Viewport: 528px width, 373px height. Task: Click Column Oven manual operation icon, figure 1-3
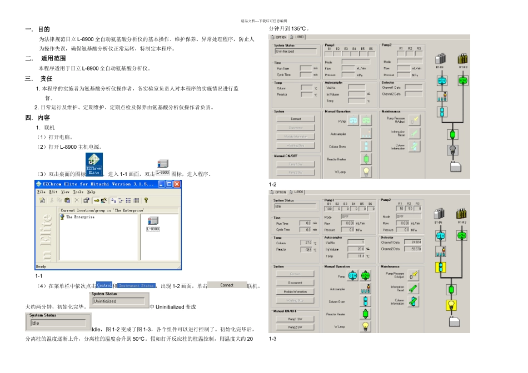coord(365,301)
